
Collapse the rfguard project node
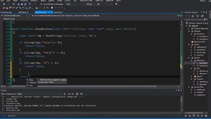(186, 26)
